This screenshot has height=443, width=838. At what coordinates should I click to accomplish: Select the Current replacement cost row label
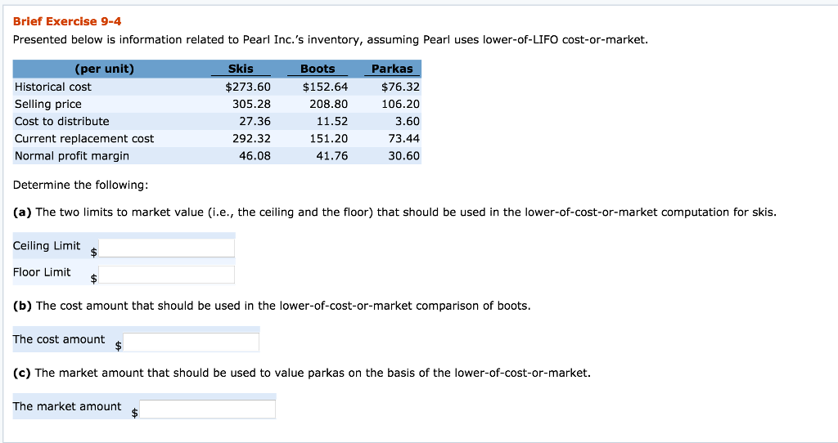(x=84, y=138)
